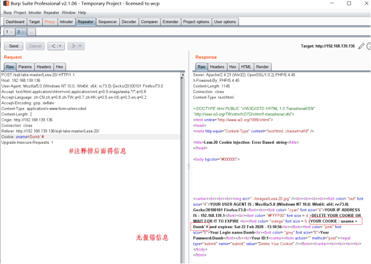The height and width of the screenshot is (264, 371).
Task: Click the Content-Type: text/html response header
Action: (214, 97)
